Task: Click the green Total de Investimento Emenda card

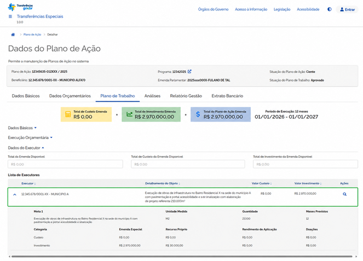Action: click(151, 114)
